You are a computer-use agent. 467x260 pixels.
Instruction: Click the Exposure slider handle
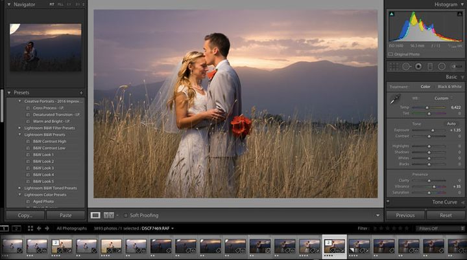[x=433, y=130]
